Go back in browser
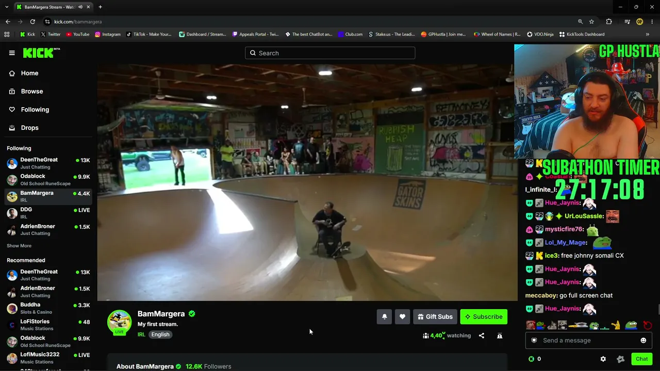The image size is (660, 371). click(x=8, y=22)
